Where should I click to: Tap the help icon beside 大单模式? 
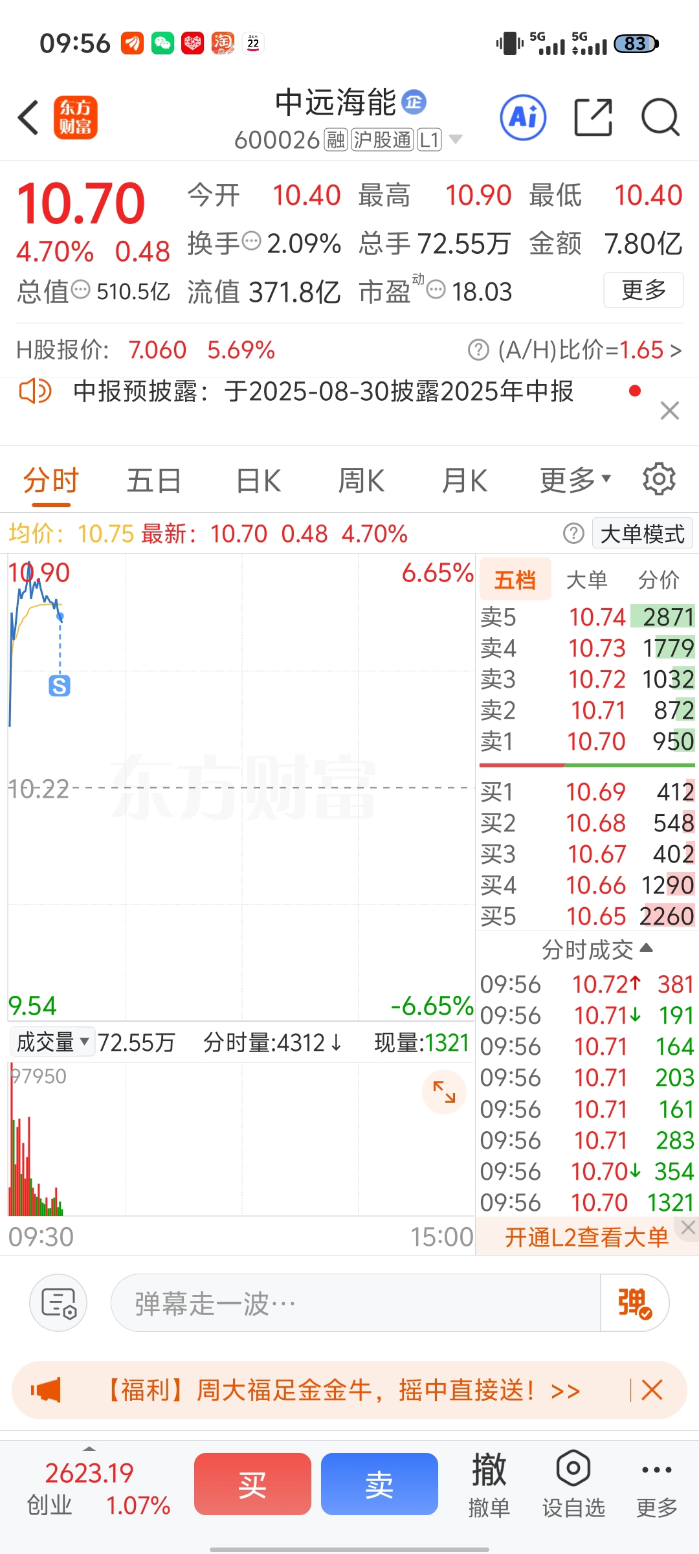573,534
